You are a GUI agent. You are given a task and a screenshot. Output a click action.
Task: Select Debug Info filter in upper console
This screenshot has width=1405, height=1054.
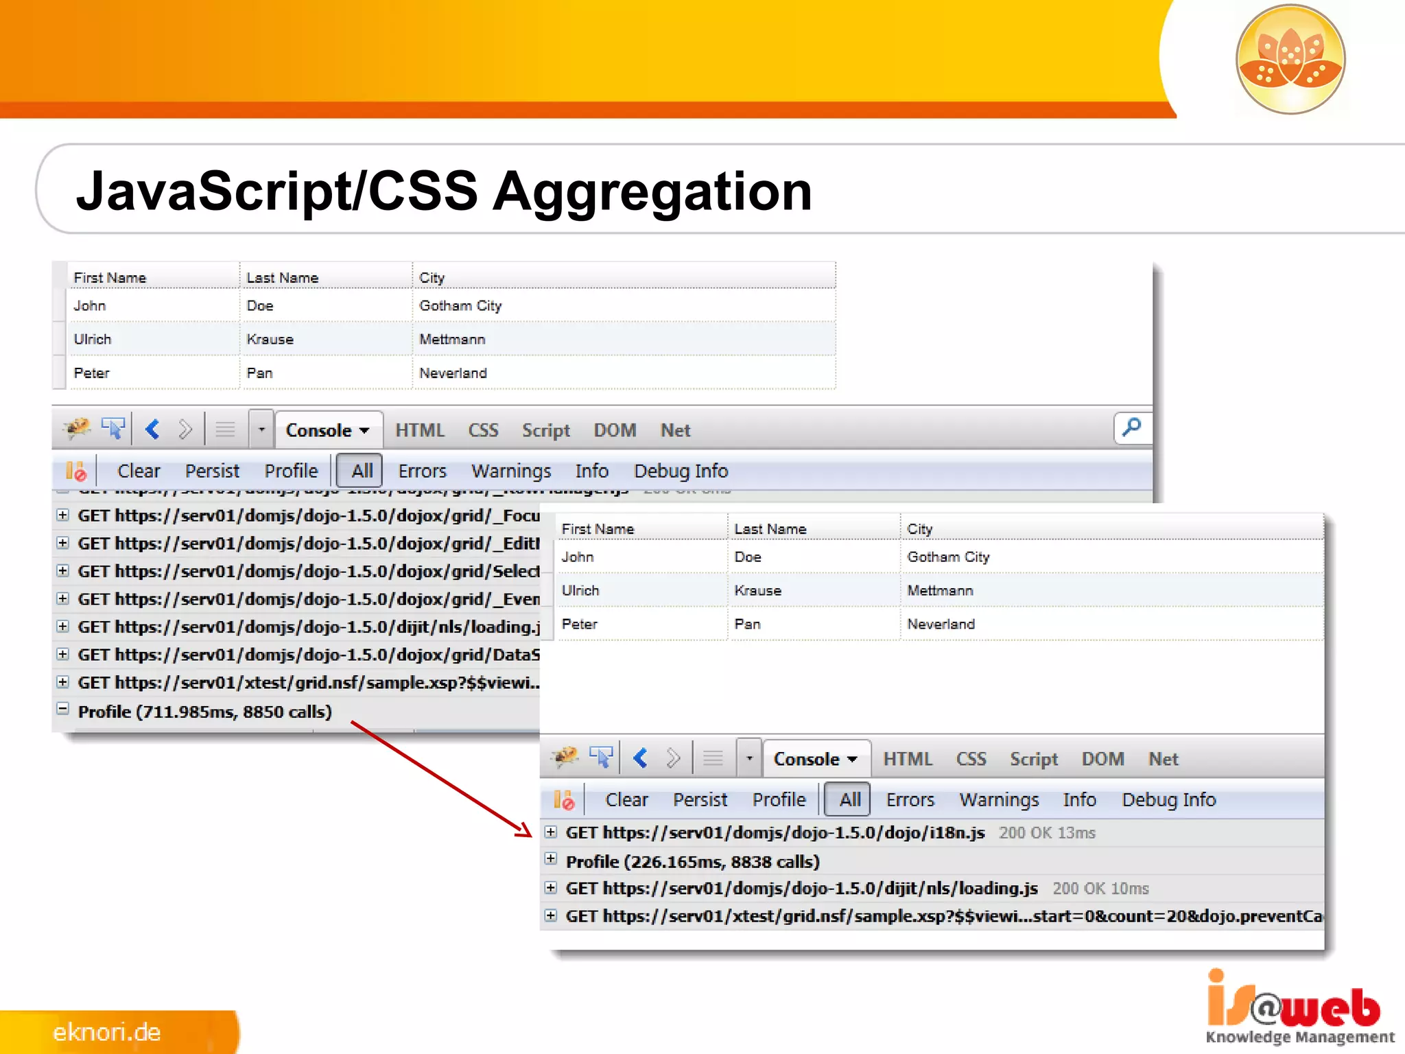tap(681, 471)
